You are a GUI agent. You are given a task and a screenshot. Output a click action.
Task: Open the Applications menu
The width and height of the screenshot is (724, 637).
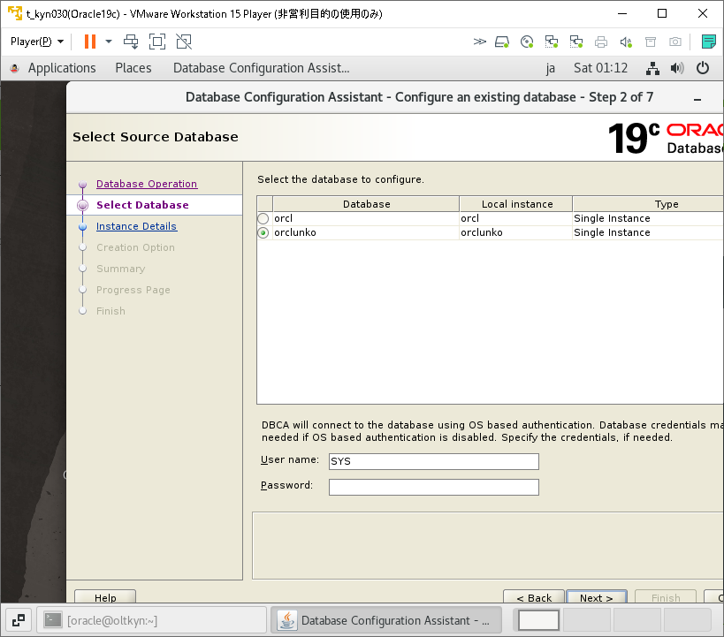[62, 68]
